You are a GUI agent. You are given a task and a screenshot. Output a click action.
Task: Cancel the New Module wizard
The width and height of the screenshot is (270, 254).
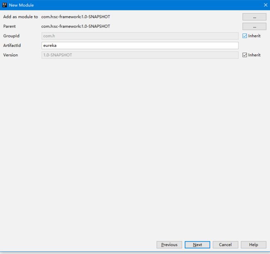click(226, 244)
